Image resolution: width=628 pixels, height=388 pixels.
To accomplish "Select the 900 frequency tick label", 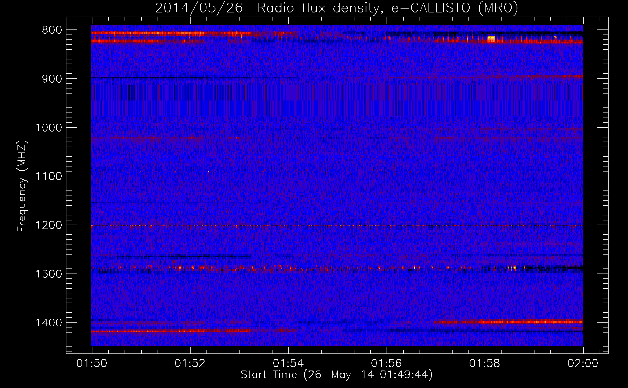I will [52, 79].
